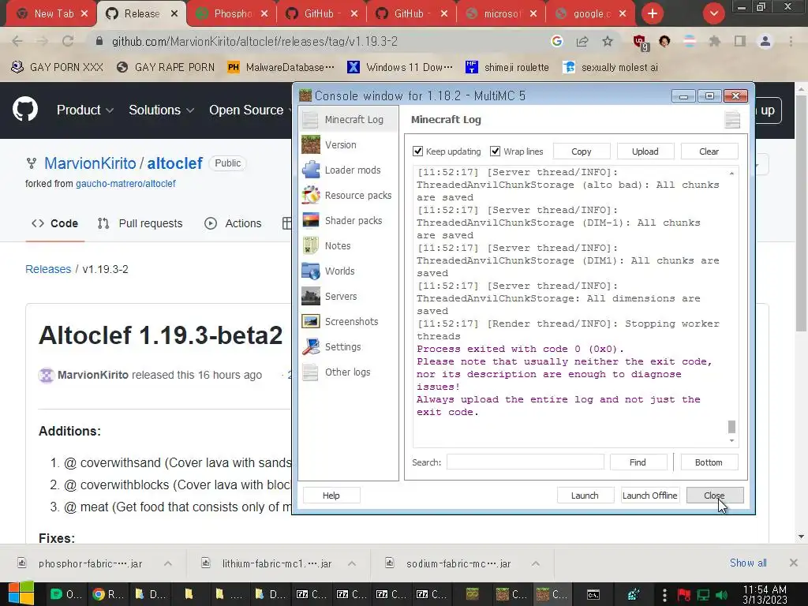Open Other logs page icon
This screenshot has width=808, height=606.
pyautogui.click(x=311, y=372)
